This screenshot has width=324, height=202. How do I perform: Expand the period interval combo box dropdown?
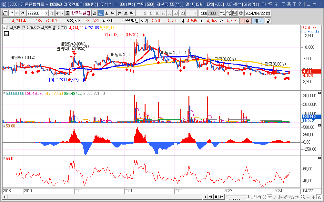click(195, 14)
